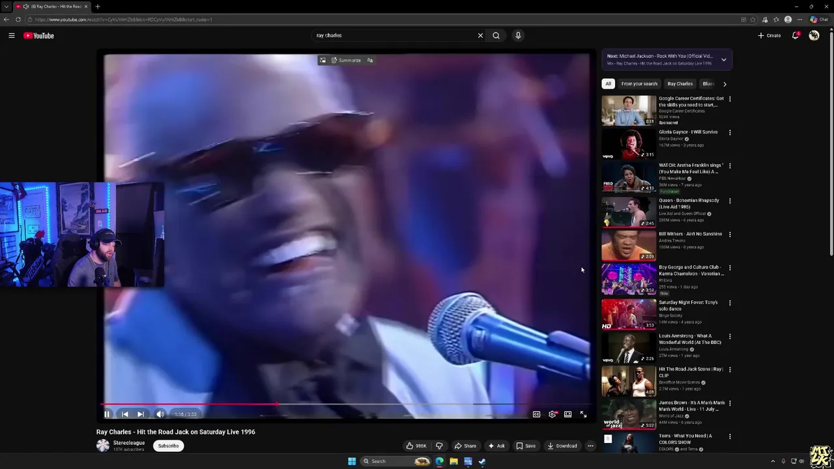This screenshot has width=834, height=469.
Task: Open the player settings gear
Action: (553, 414)
